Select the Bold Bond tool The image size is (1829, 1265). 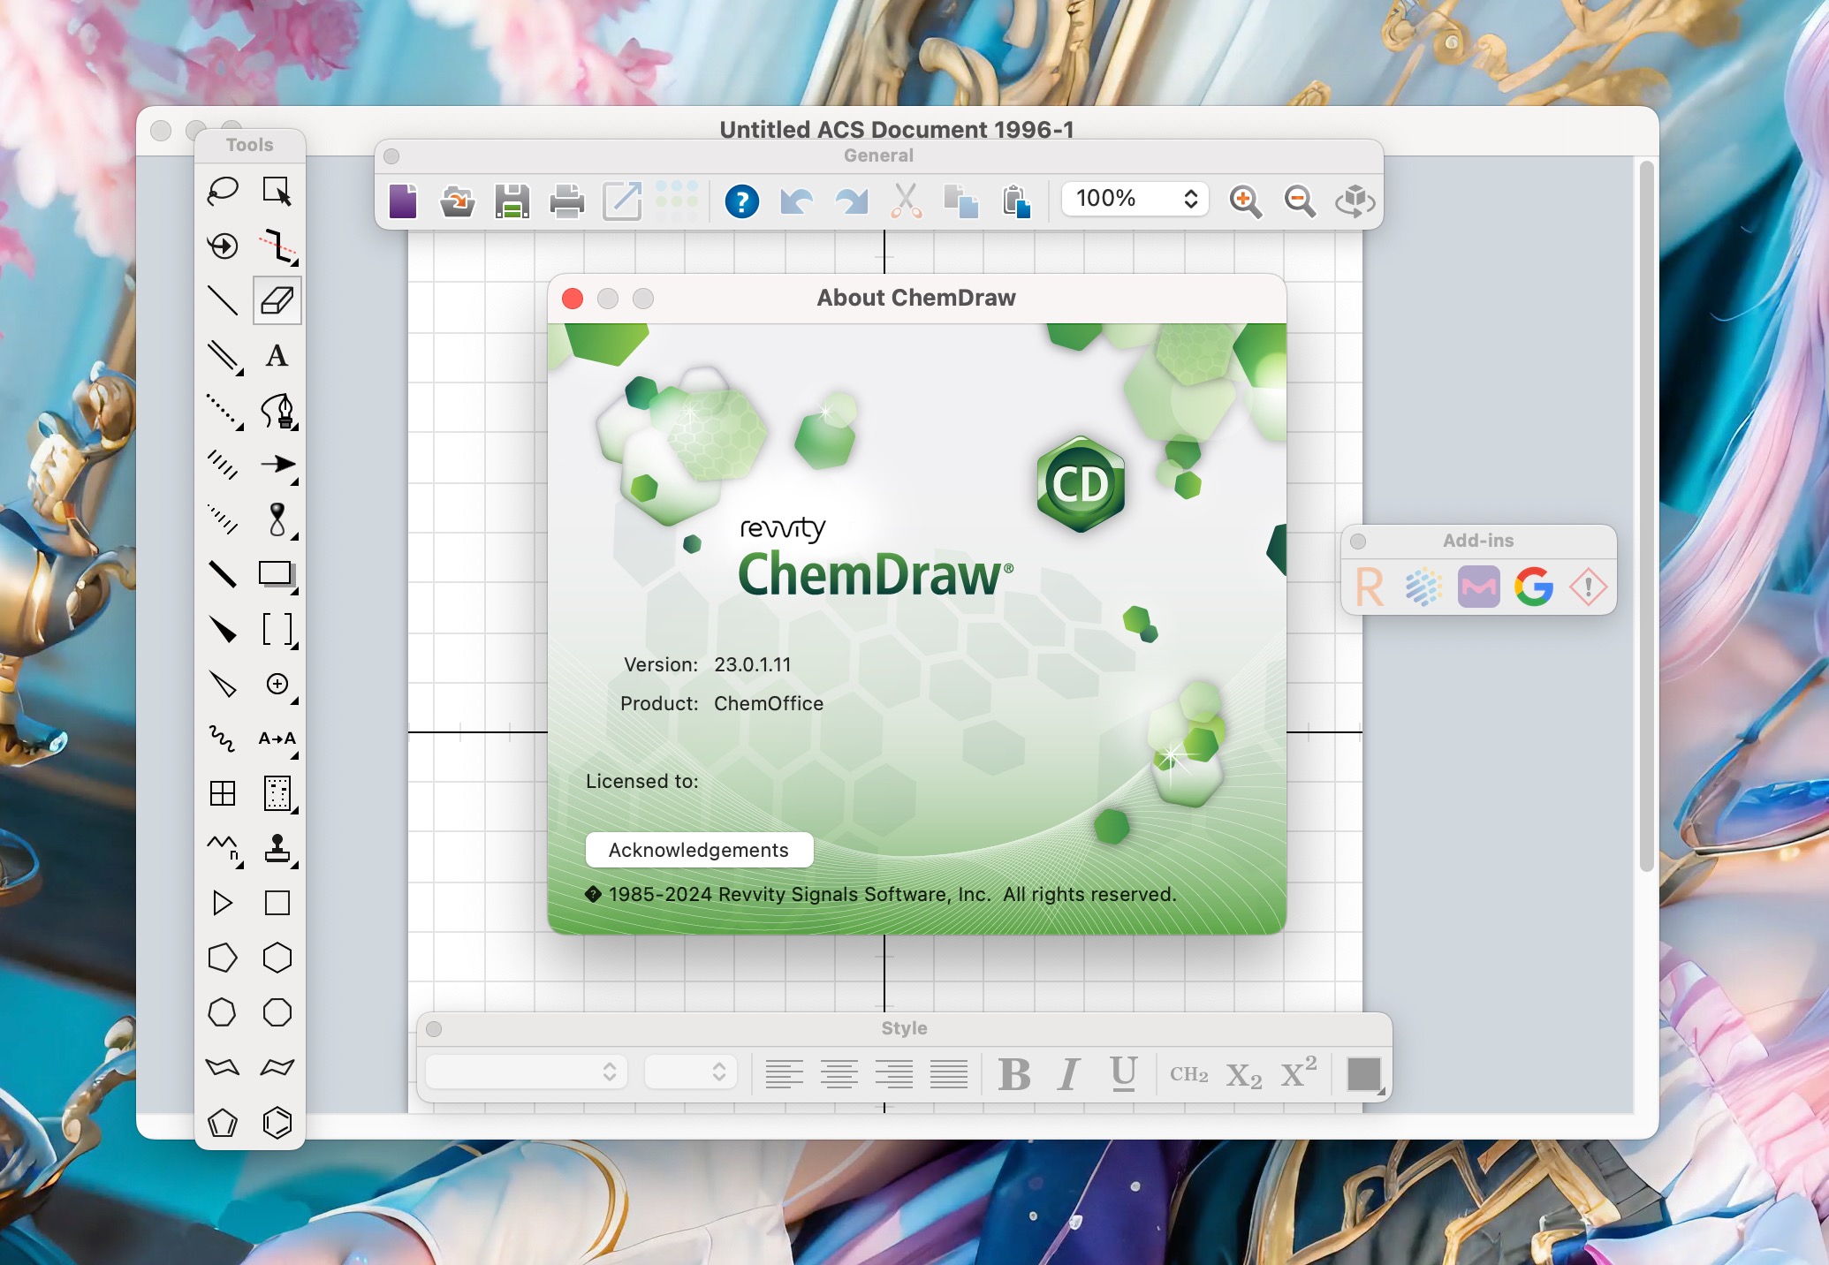223,574
